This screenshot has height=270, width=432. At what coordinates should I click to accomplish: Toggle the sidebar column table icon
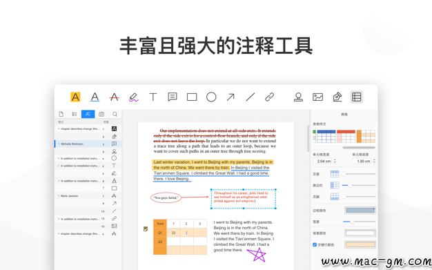pos(335,185)
